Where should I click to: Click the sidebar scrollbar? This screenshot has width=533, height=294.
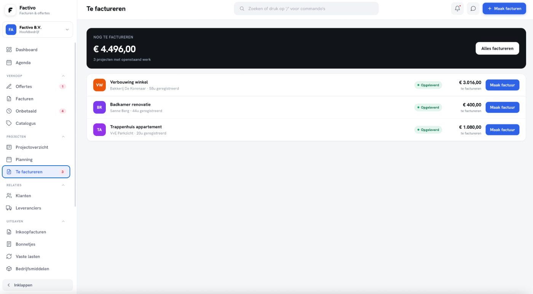(75, 124)
